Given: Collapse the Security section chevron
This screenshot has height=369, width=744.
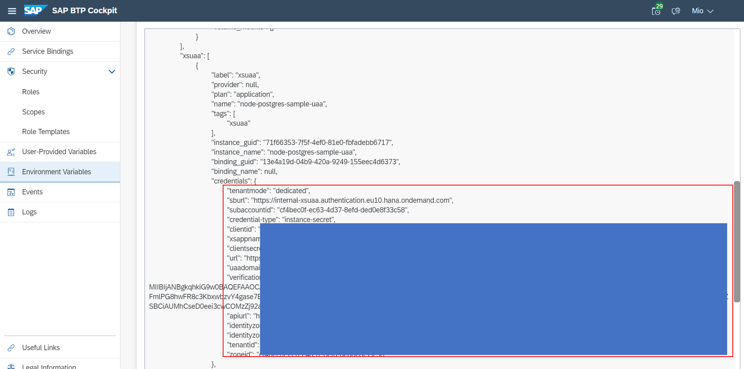Looking at the screenshot, I should [112, 71].
